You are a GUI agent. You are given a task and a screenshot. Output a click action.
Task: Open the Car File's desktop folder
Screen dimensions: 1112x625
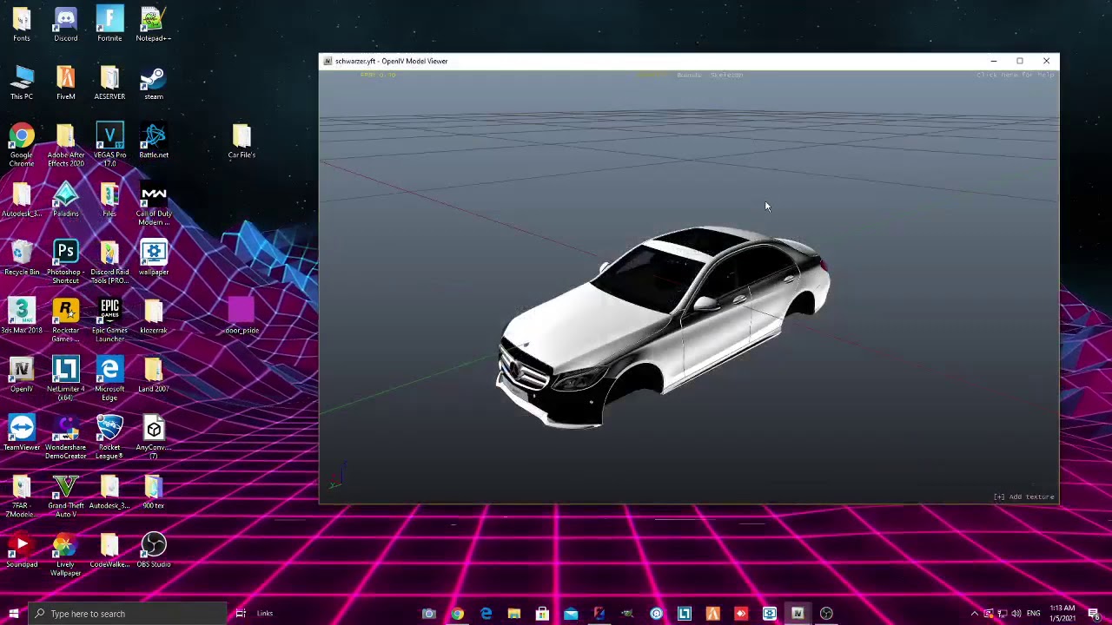tap(242, 141)
